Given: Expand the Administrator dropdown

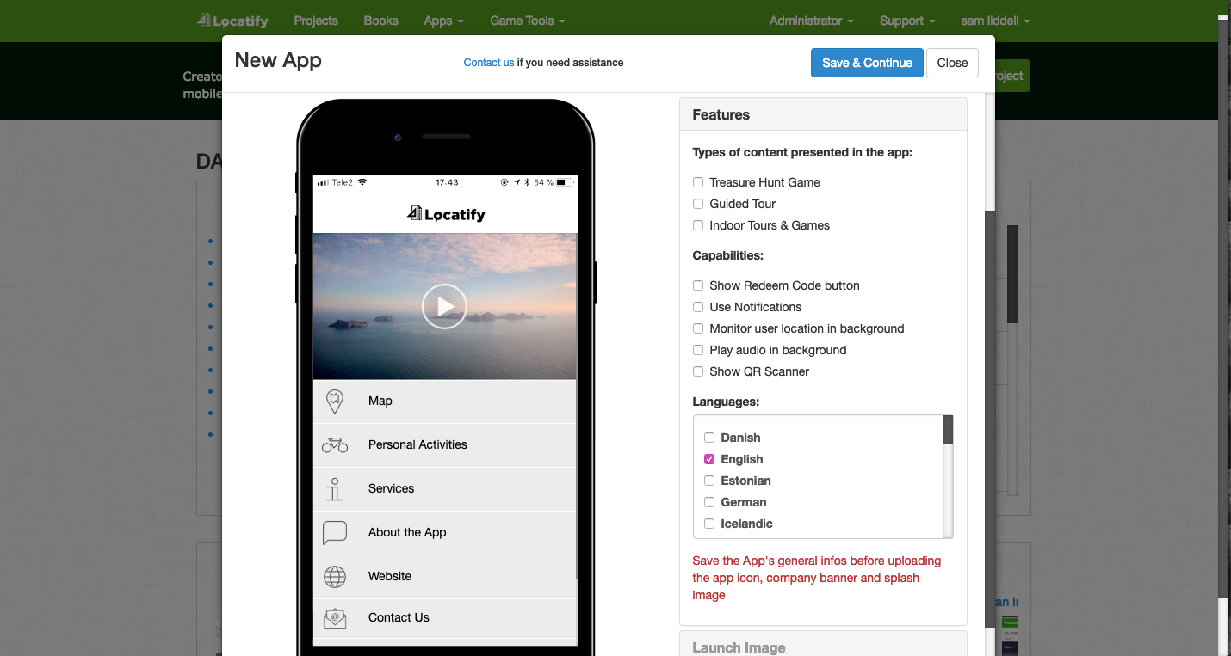Looking at the screenshot, I should coord(812,21).
